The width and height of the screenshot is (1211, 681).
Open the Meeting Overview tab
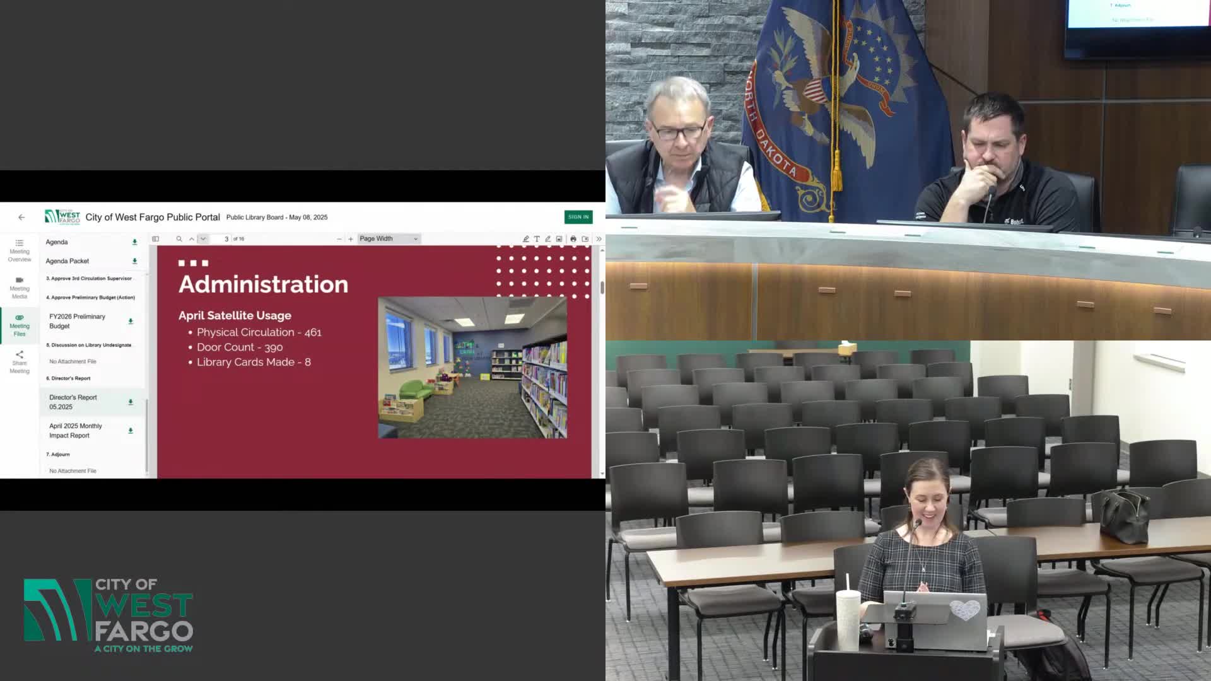click(20, 250)
